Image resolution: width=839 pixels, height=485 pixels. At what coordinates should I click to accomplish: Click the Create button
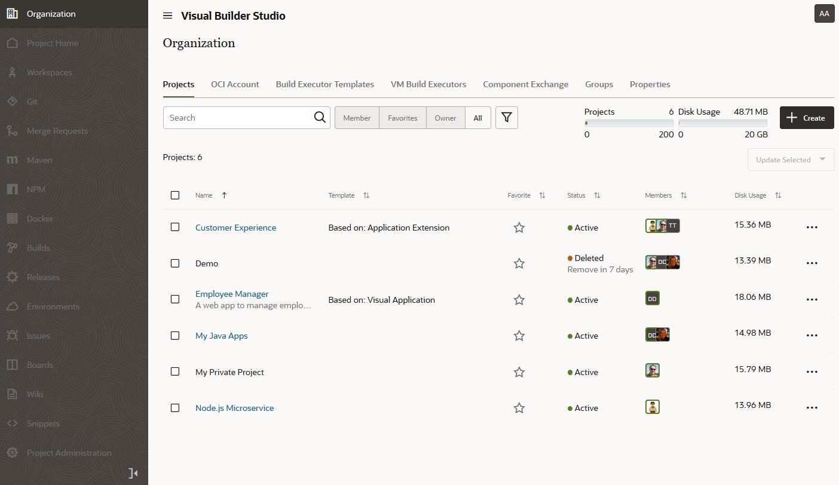807,118
